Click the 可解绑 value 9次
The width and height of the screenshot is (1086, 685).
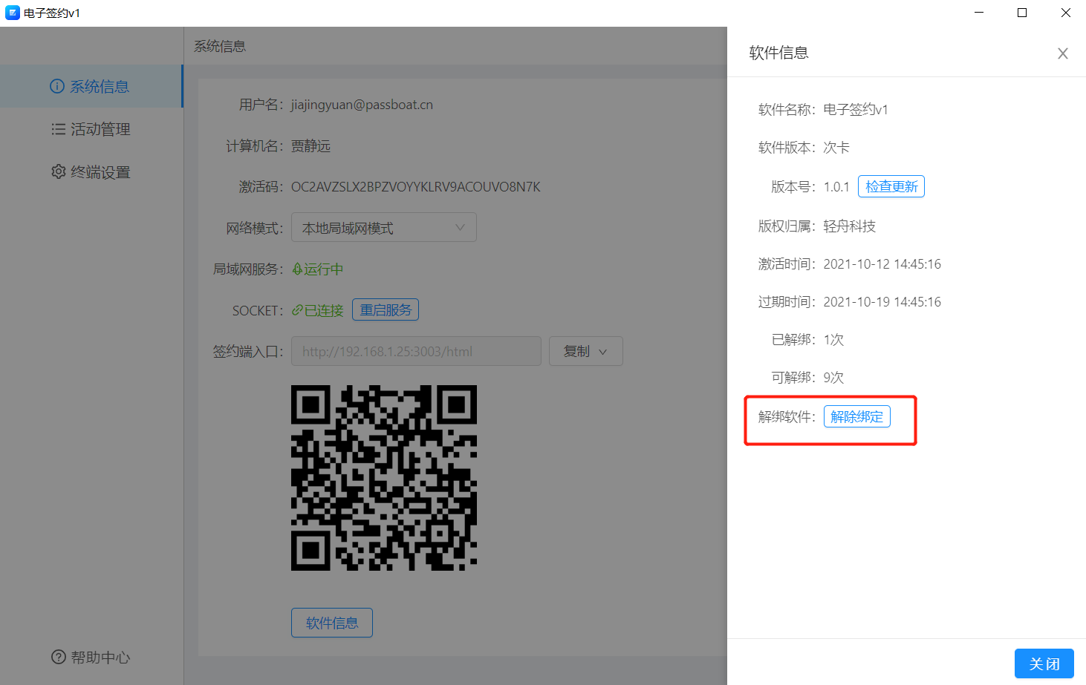(x=833, y=377)
